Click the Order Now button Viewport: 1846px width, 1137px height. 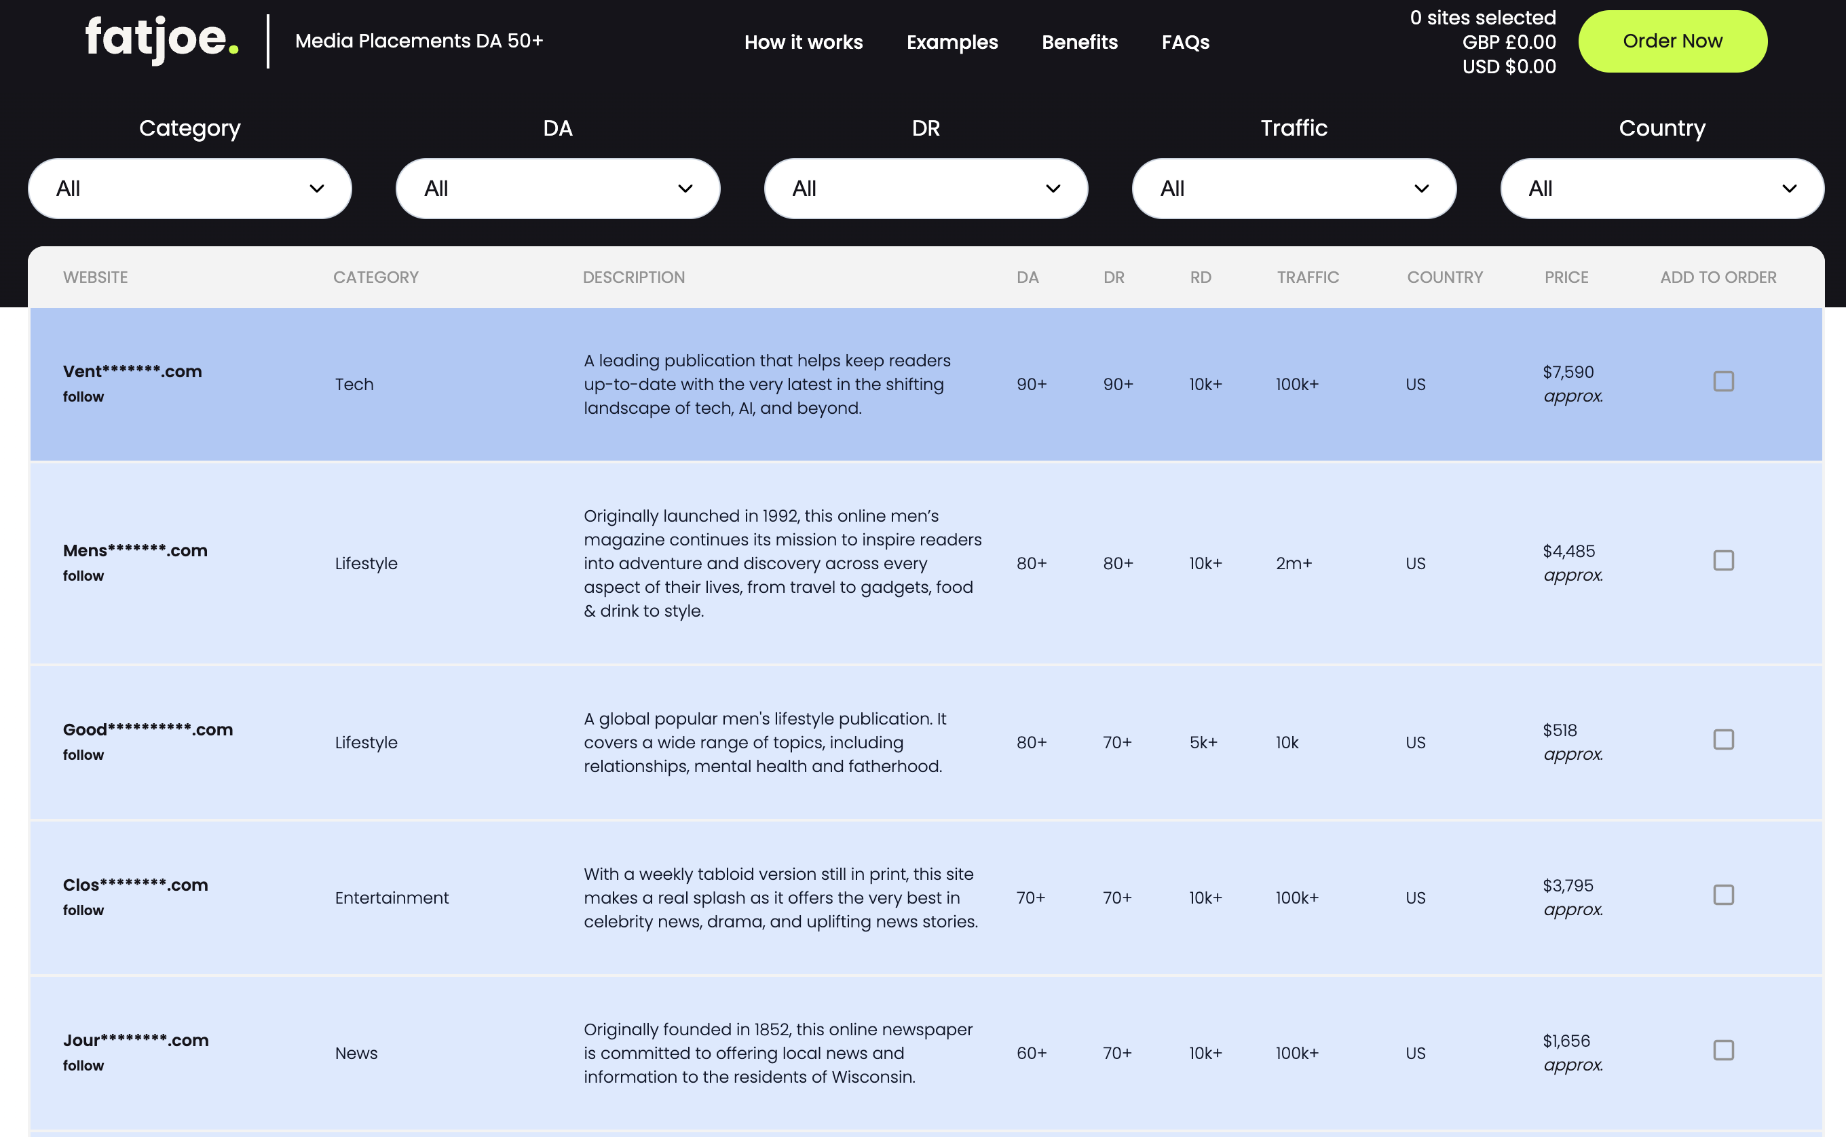1672,41
